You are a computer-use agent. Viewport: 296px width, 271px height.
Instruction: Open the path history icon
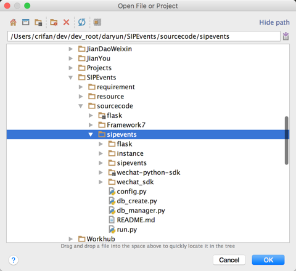tap(286, 36)
